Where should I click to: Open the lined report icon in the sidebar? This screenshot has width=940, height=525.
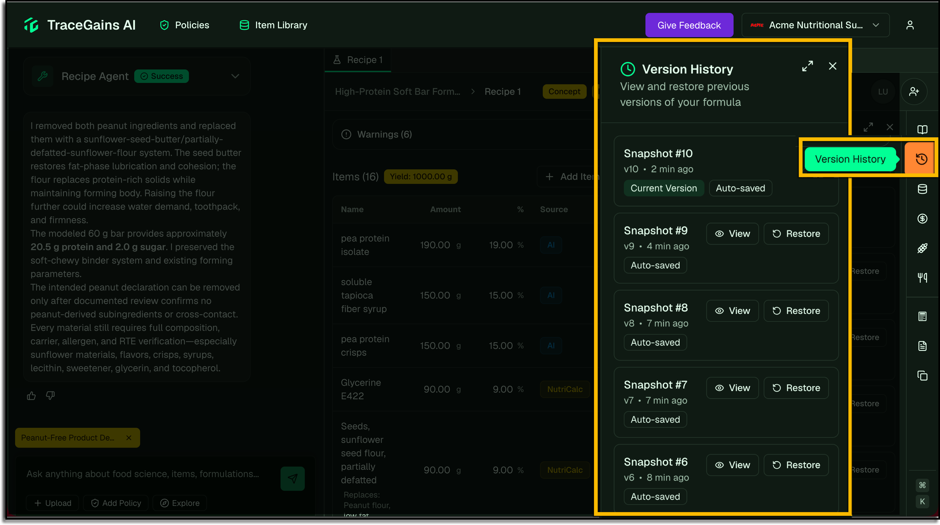click(922, 316)
